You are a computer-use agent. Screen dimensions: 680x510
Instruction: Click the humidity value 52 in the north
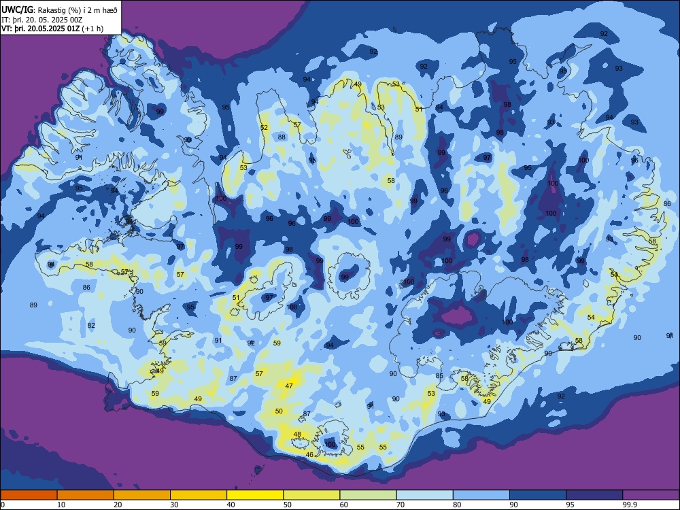[x=264, y=128]
